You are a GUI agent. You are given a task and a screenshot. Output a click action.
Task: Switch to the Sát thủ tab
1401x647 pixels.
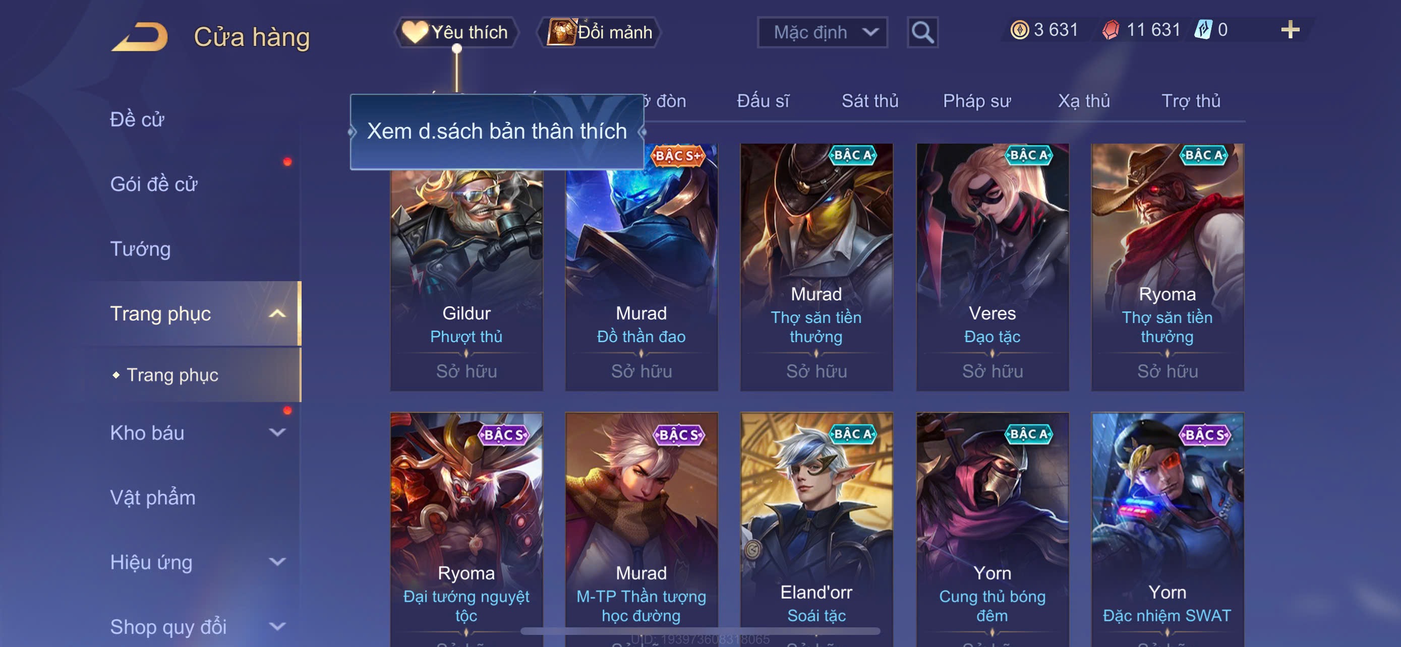coord(869,101)
